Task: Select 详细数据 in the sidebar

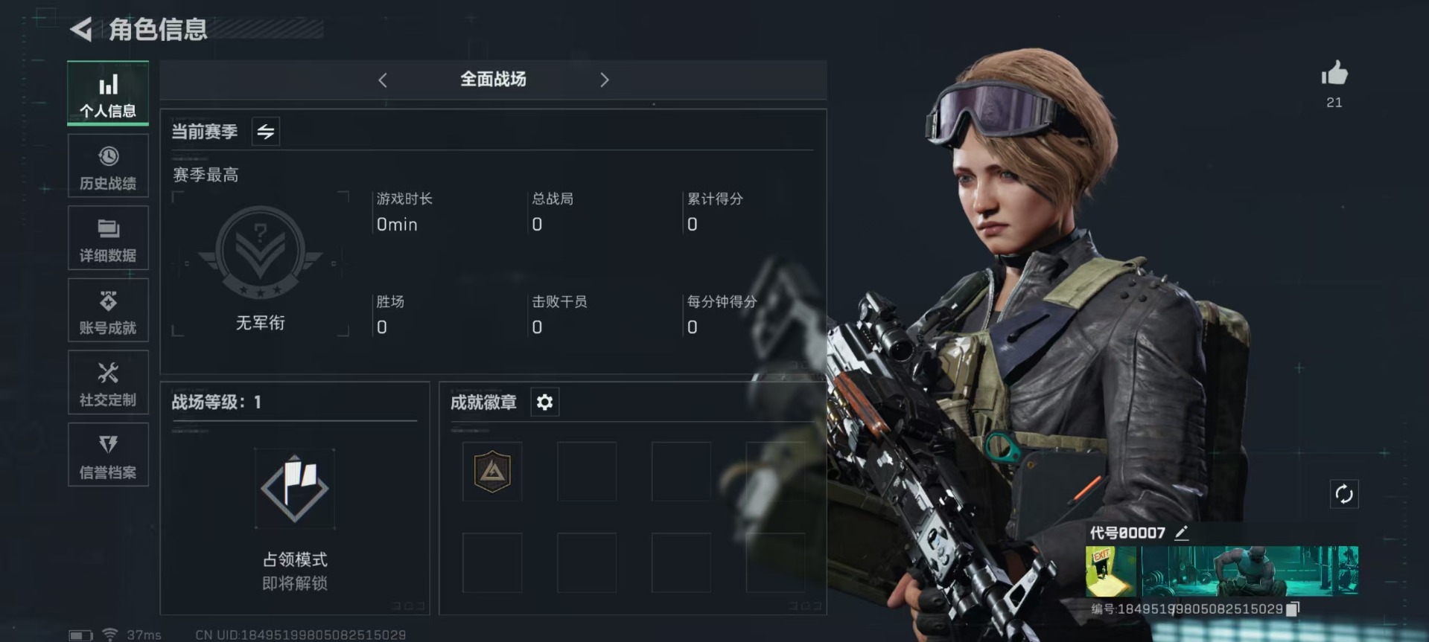Action: (x=108, y=238)
